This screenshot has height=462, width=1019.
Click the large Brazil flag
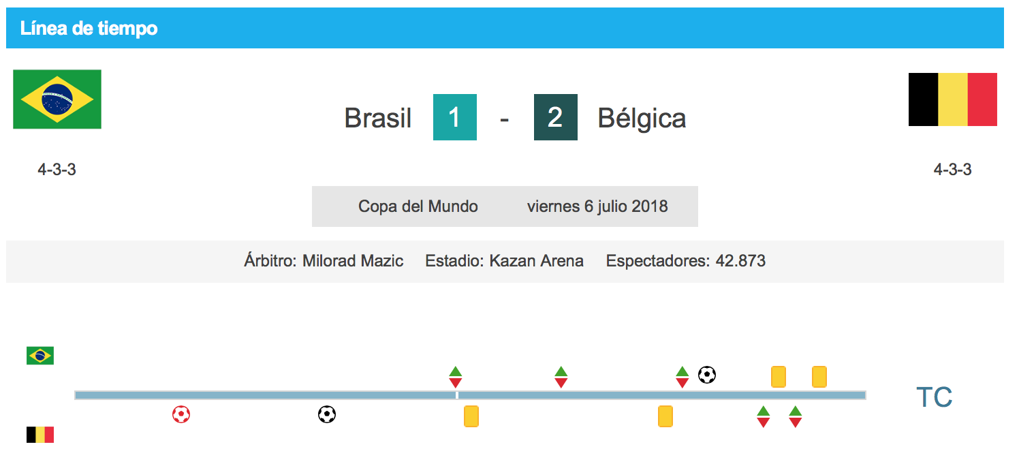coord(57,99)
